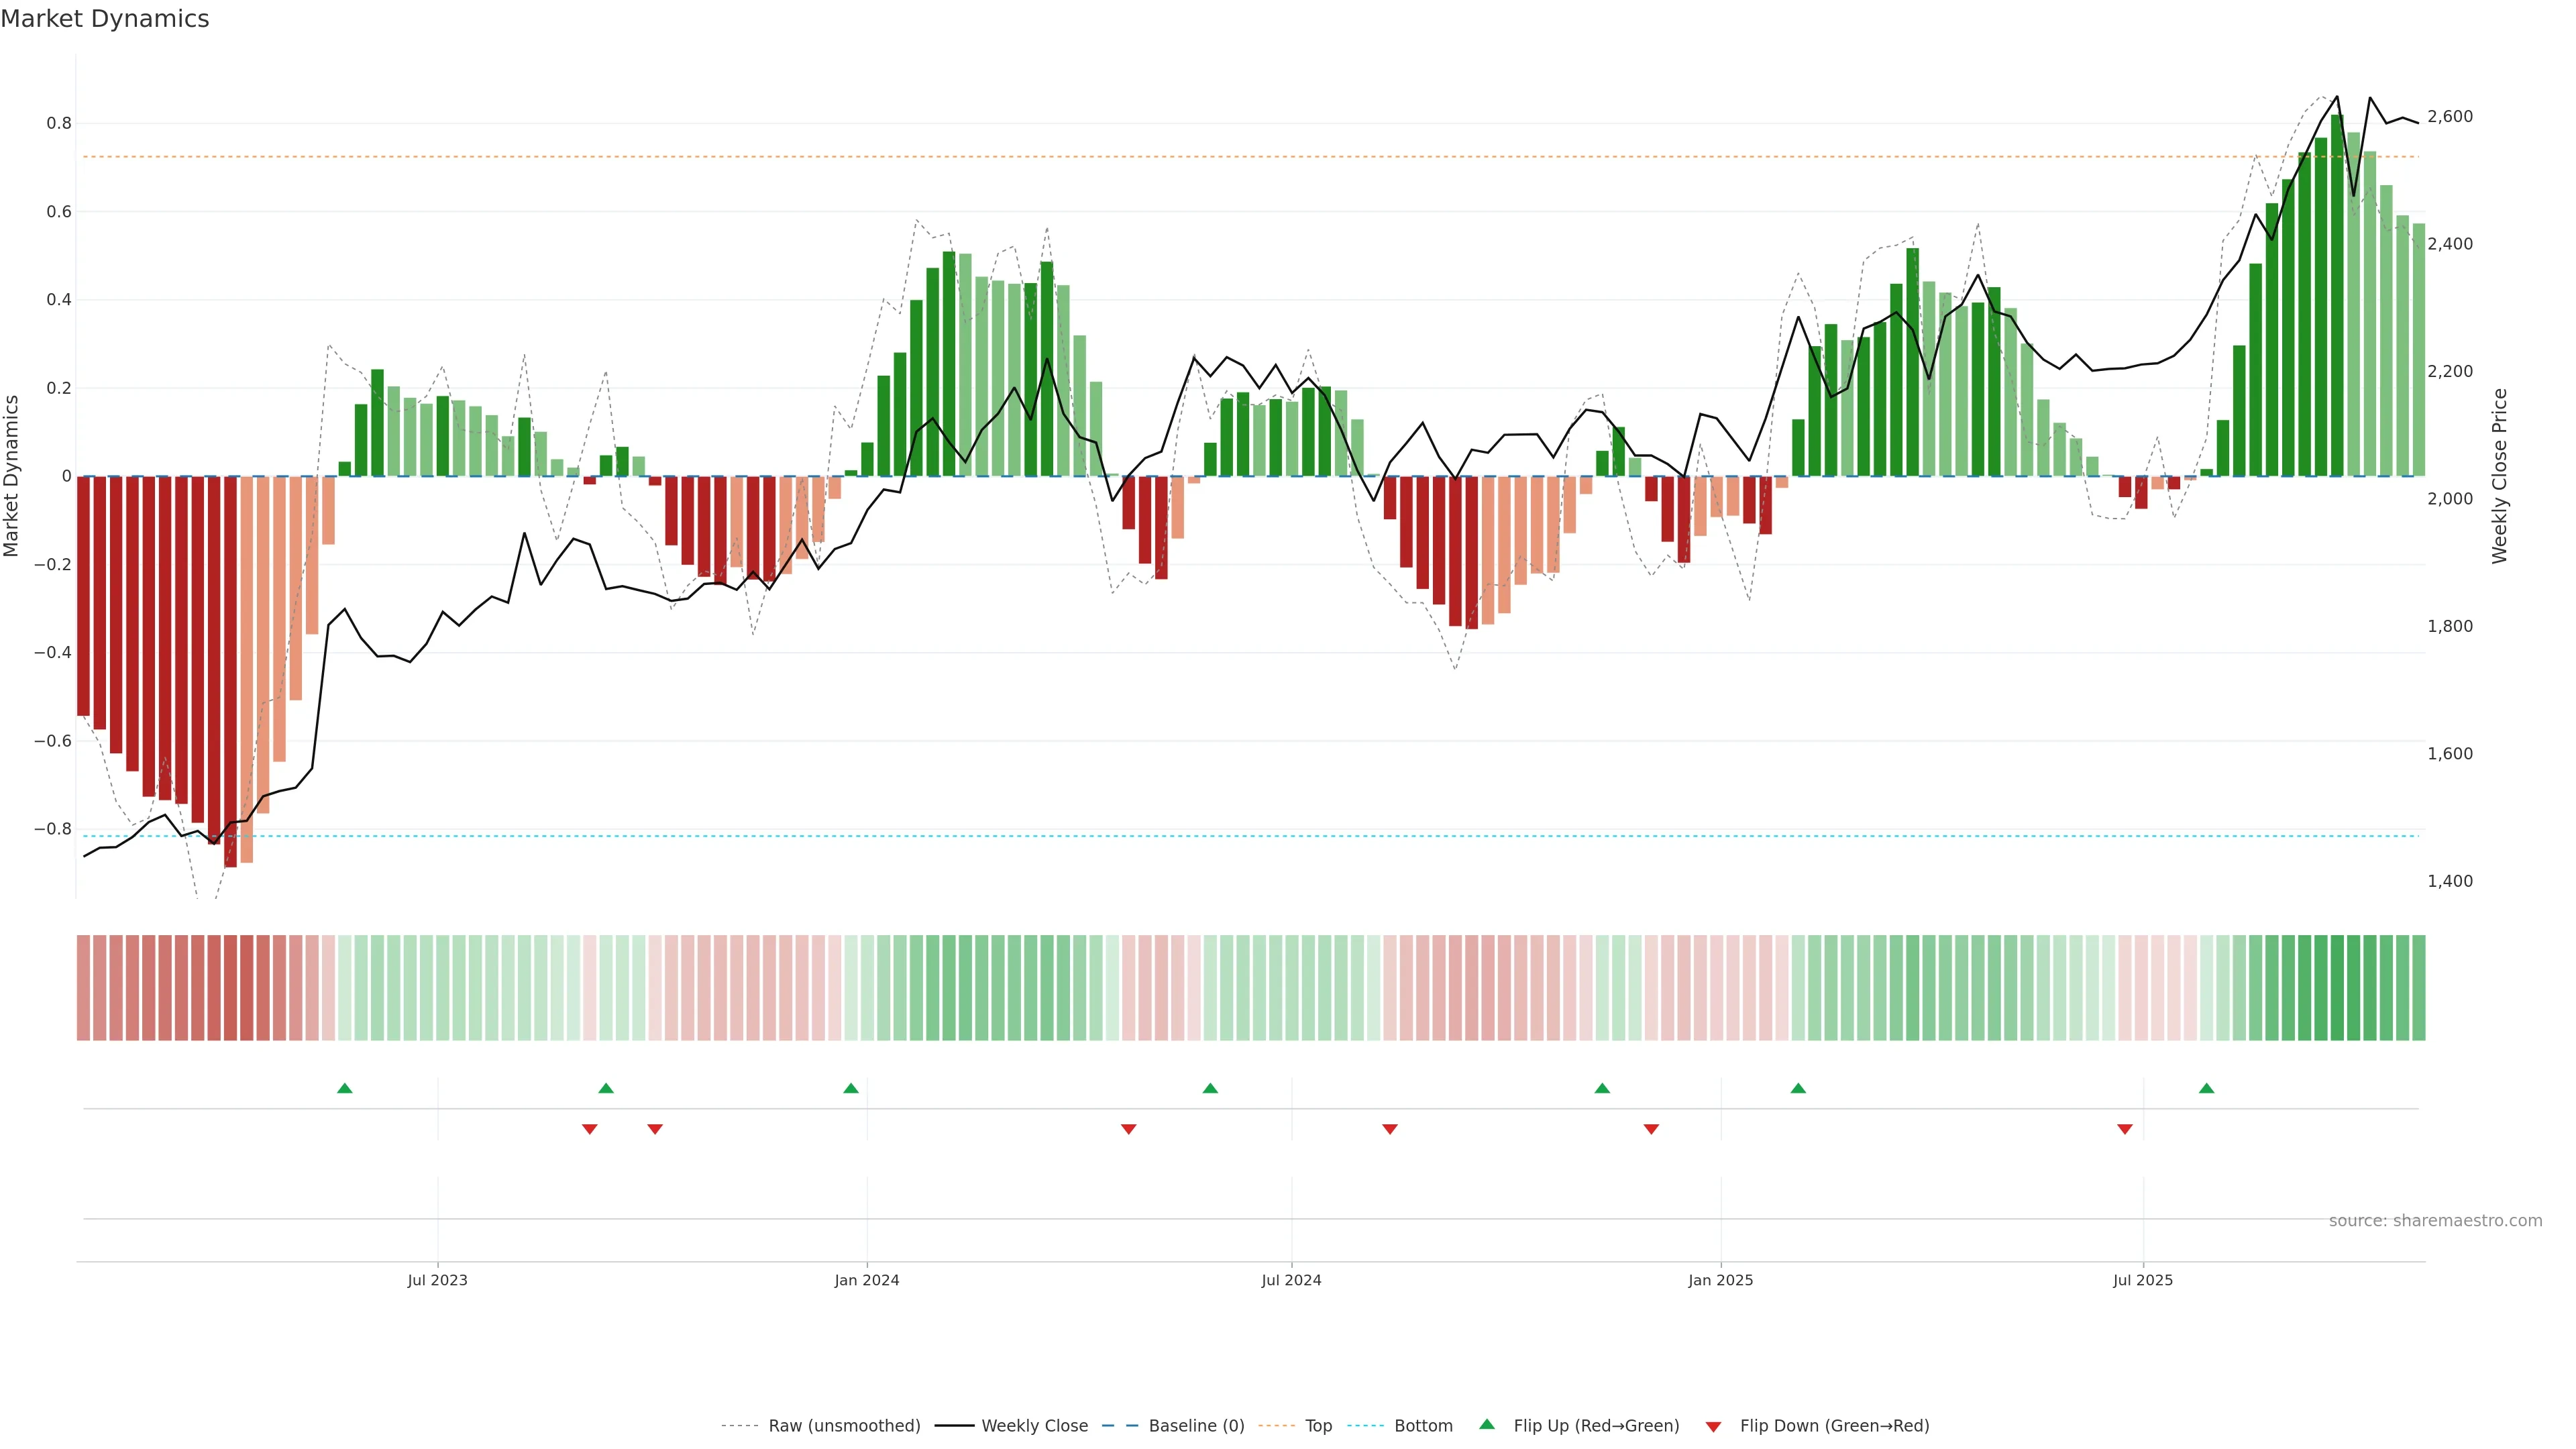The image size is (2576, 1449).
Task: Toggle the Baseline (0) legend entry
Action: point(1196,1426)
